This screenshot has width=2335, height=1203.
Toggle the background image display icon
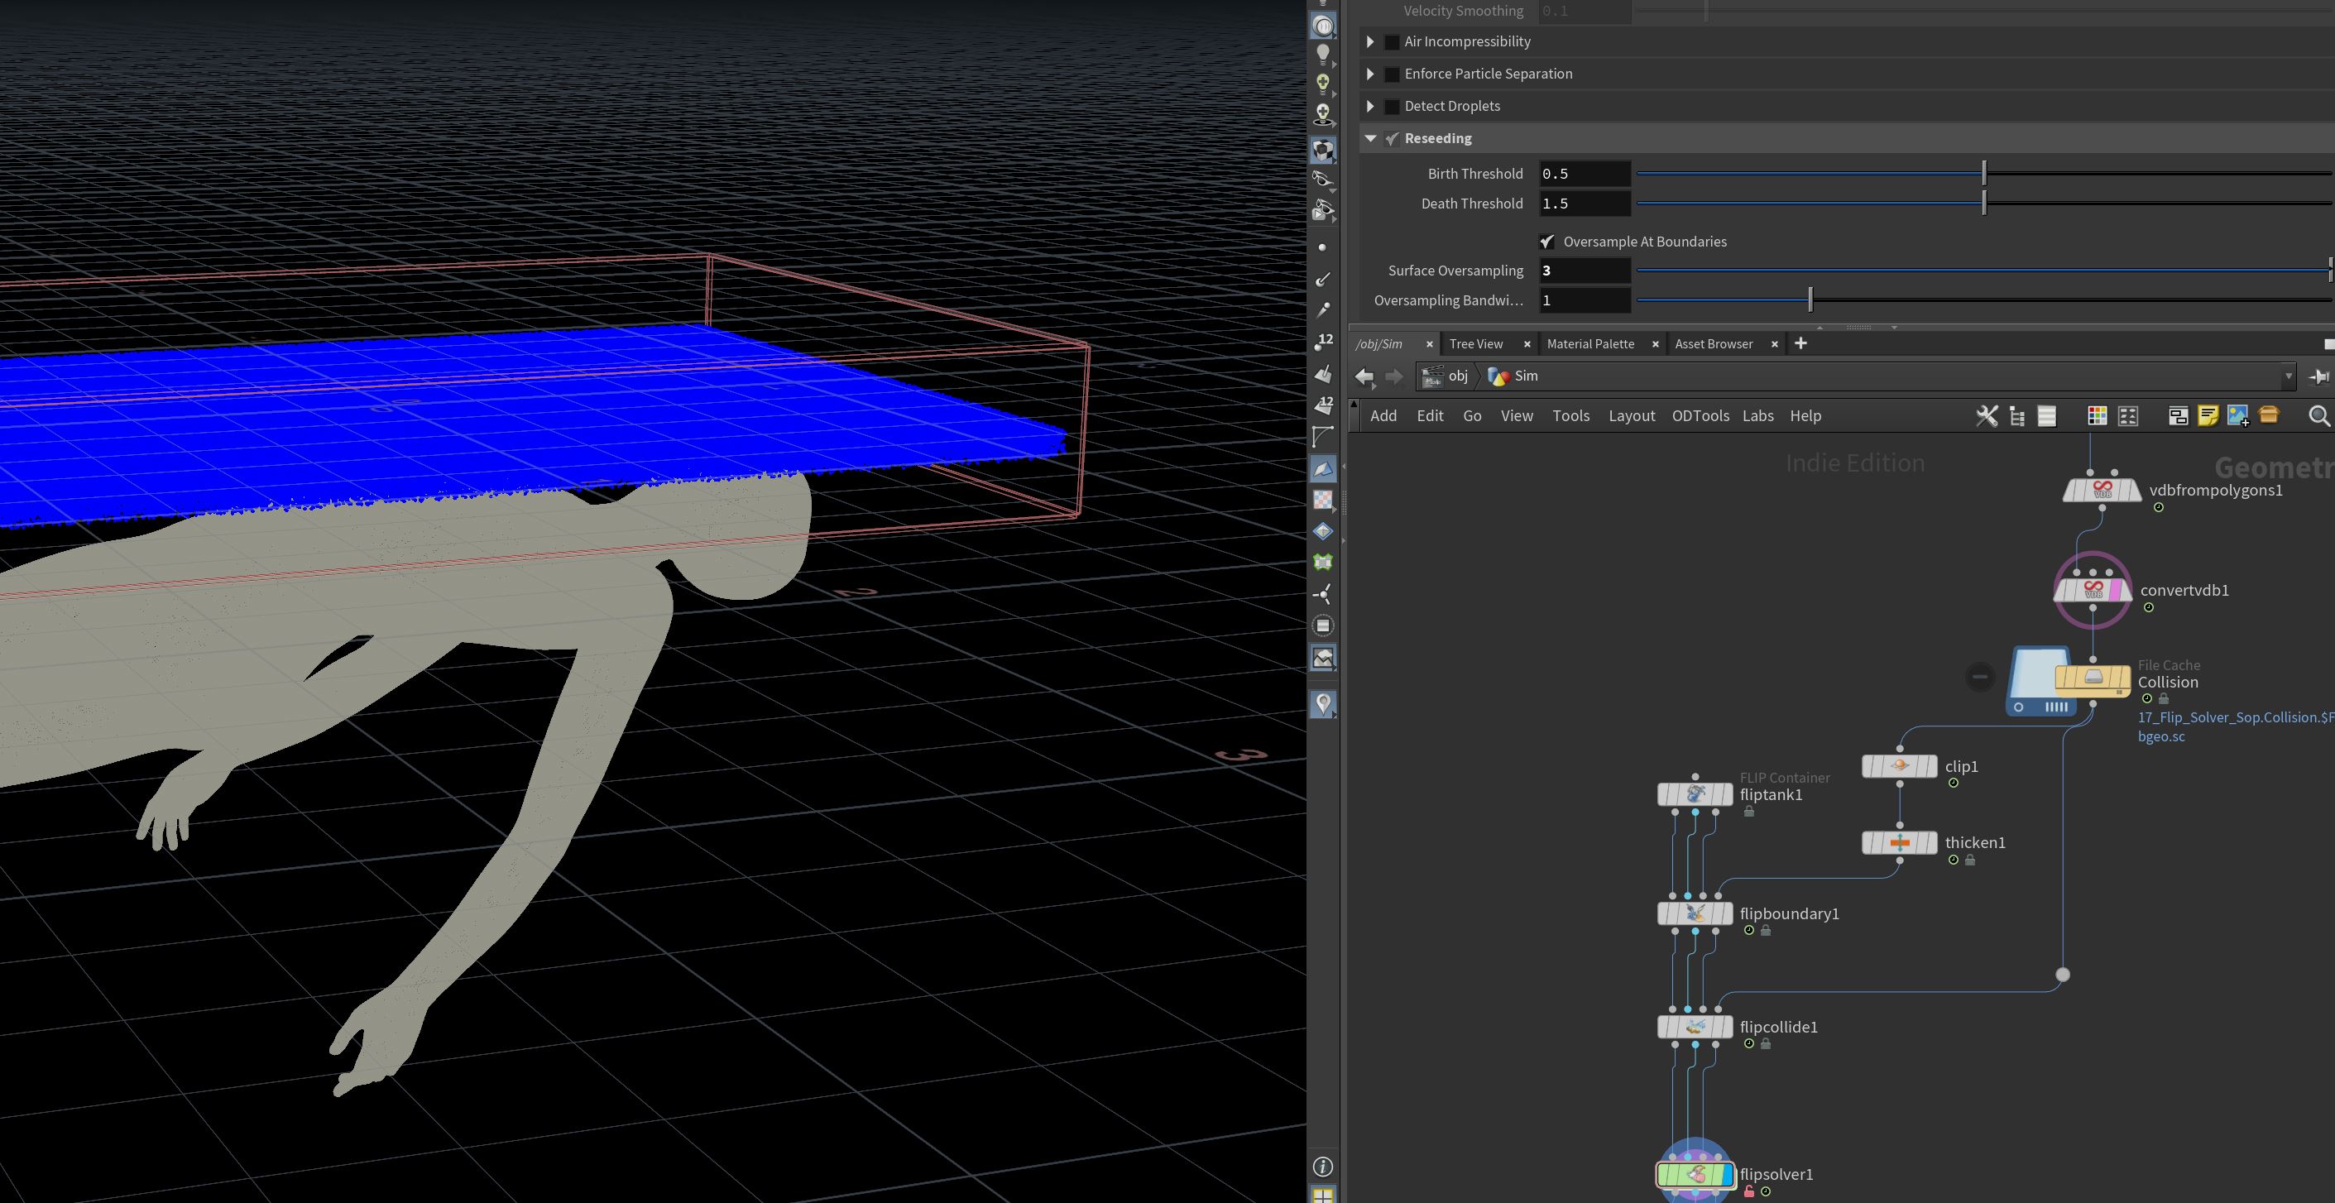1323,657
